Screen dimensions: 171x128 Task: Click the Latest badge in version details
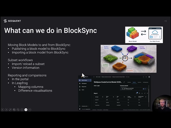pyautogui.click(x=145, y=89)
